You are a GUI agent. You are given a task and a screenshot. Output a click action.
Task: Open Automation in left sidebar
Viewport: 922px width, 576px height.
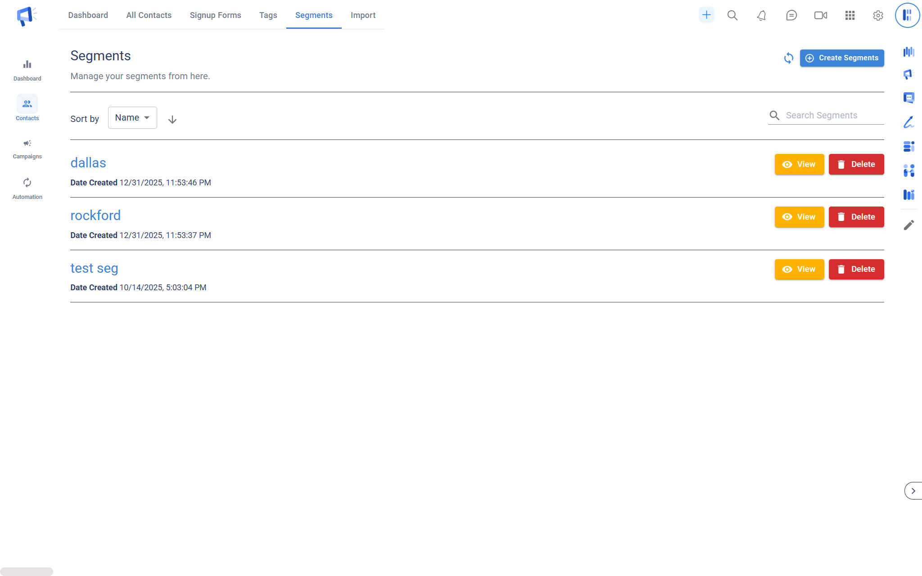(x=27, y=189)
